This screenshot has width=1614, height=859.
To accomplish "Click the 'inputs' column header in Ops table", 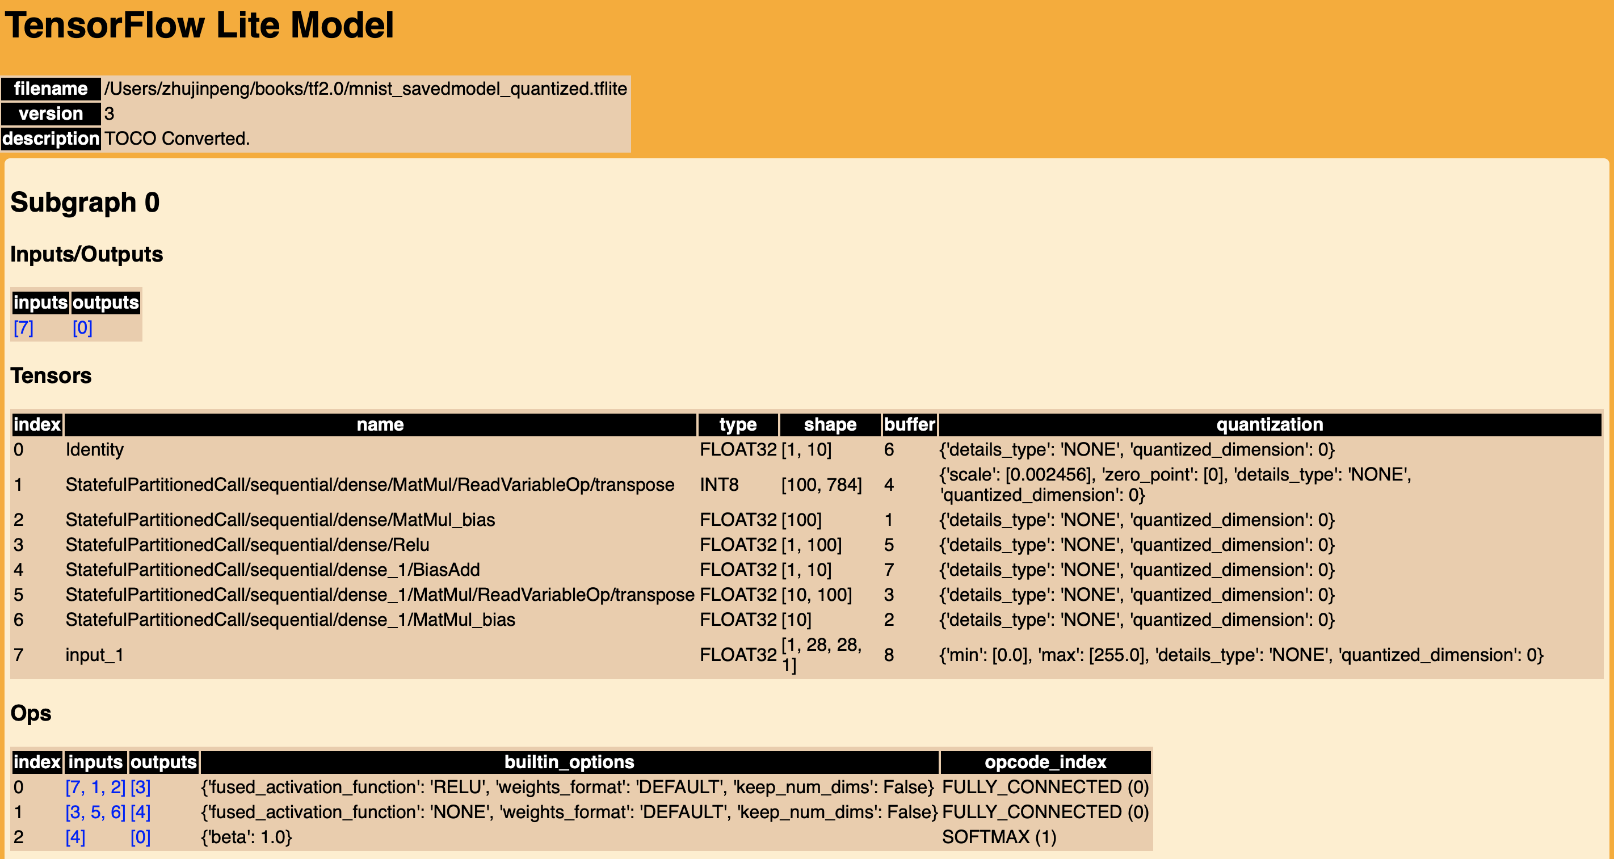I will (95, 763).
